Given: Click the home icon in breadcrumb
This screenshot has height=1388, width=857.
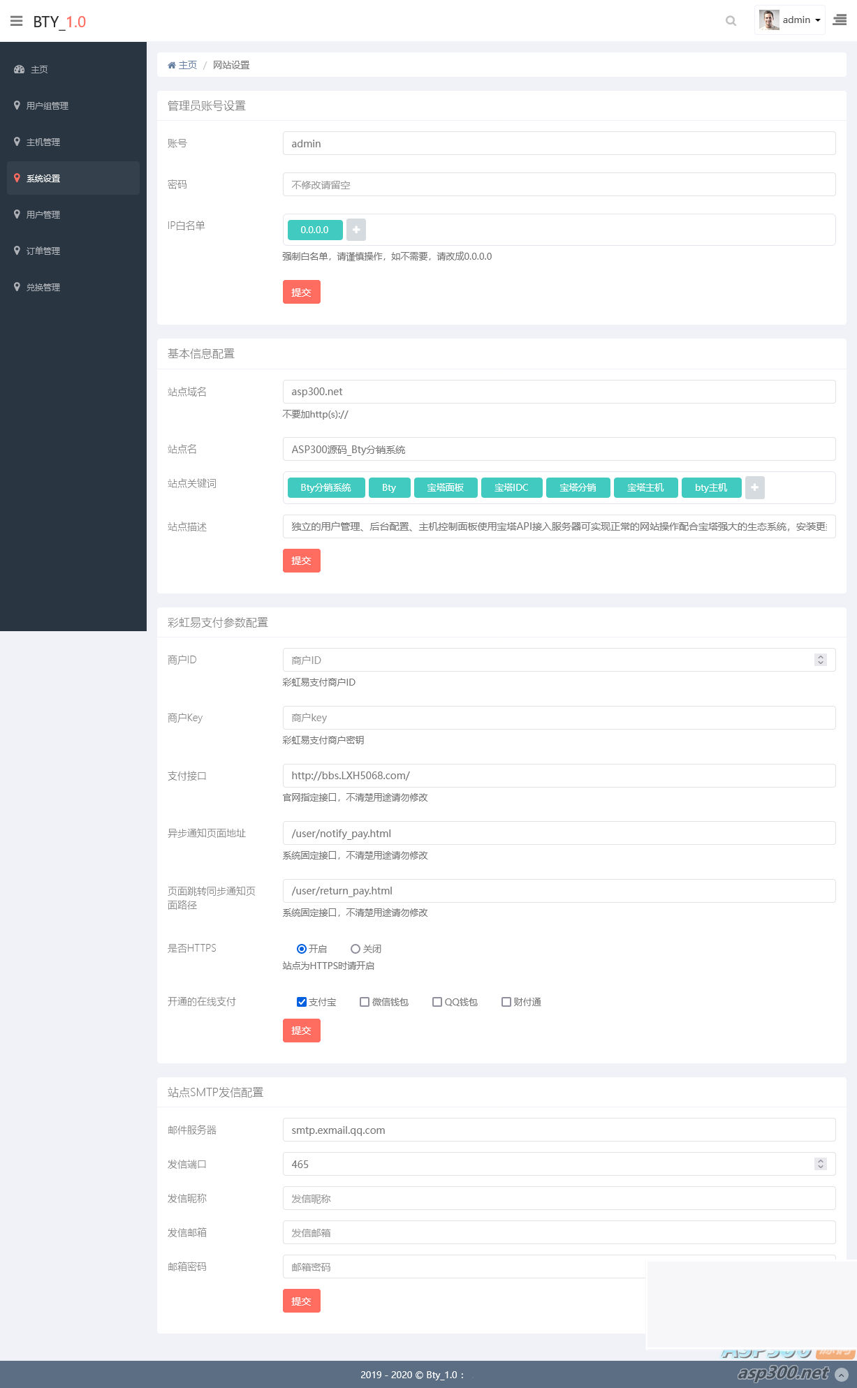Looking at the screenshot, I should tap(172, 65).
